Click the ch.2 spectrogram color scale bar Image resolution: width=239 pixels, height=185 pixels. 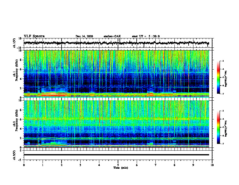point(218,127)
